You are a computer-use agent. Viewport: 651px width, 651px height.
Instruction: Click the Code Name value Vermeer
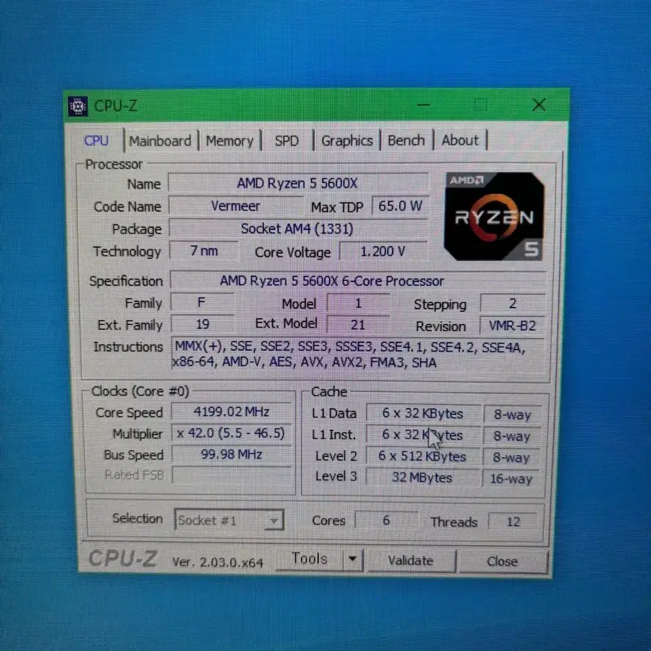(x=235, y=206)
